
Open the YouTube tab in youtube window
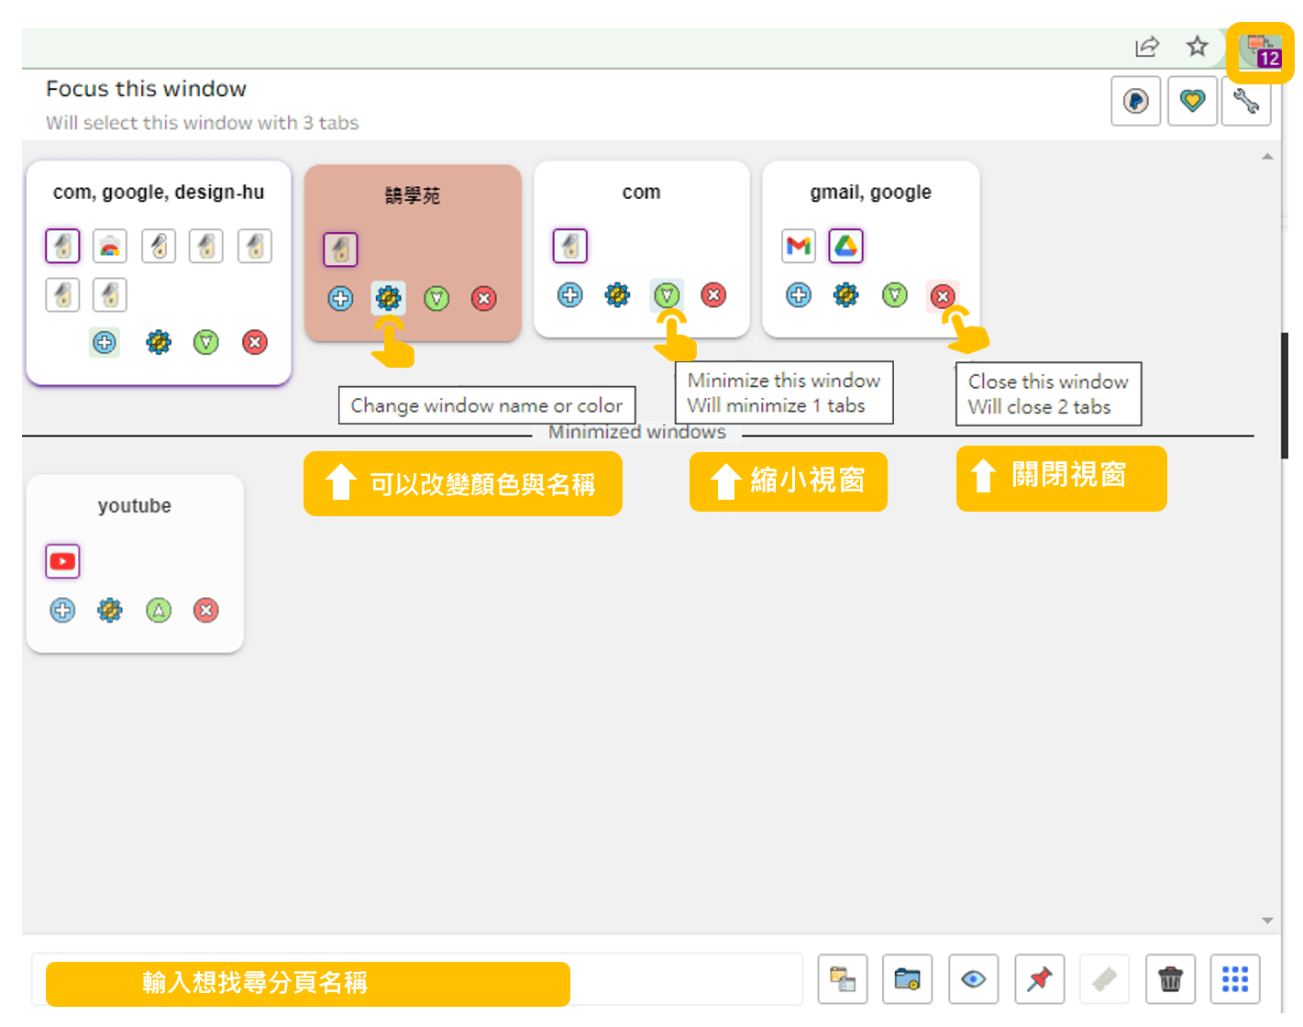pyautogui.click(x=62, y=560)
